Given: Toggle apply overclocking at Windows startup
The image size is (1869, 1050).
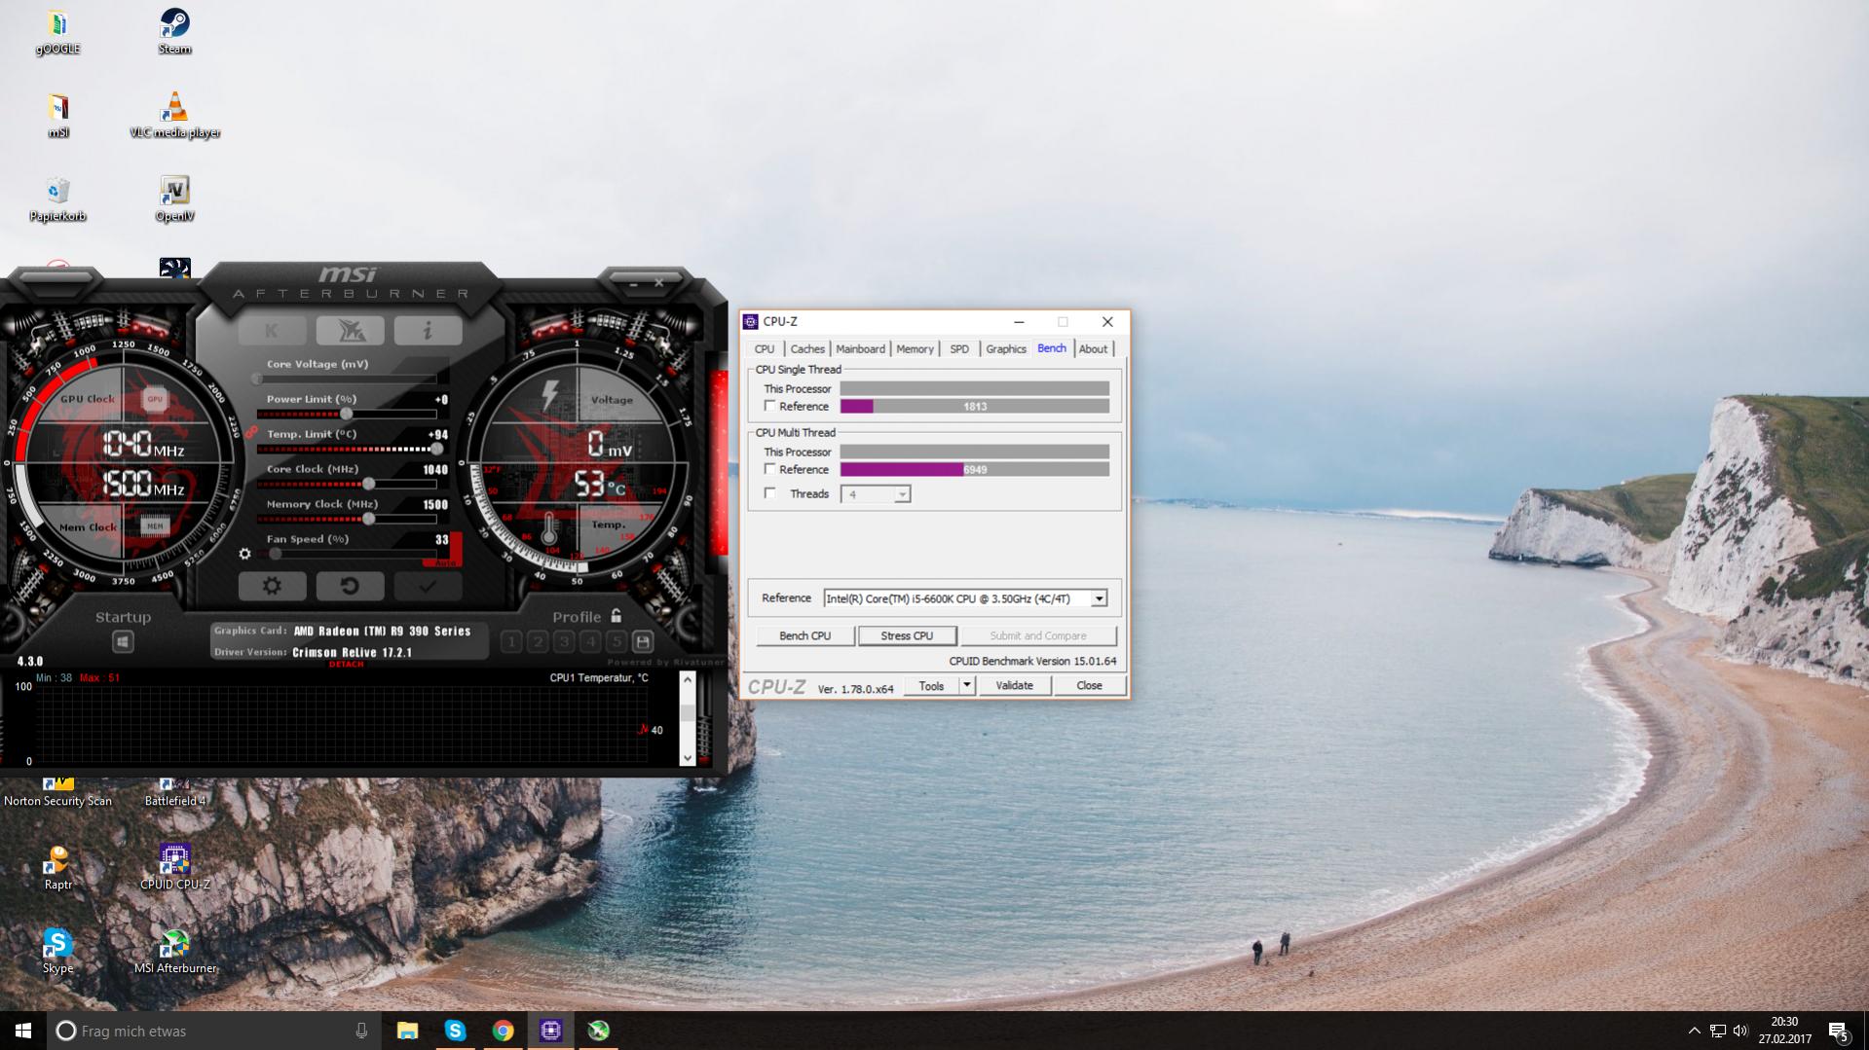Looking at the screenshot, I should [123, 642].
